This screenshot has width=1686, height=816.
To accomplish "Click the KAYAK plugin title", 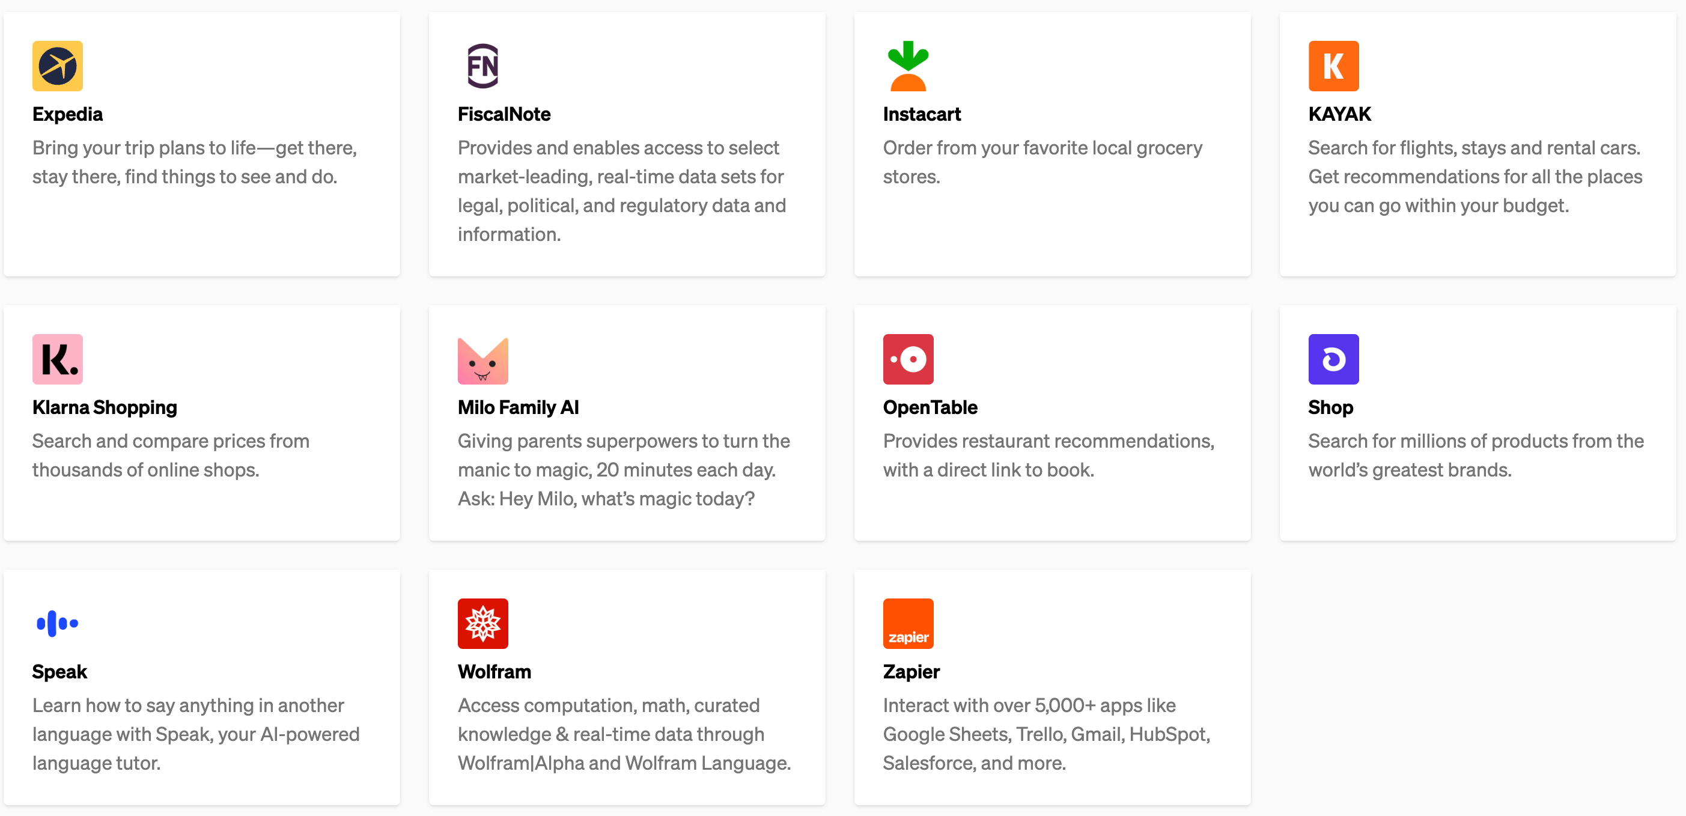I will pyautogui.click(x=1339, y=113).
